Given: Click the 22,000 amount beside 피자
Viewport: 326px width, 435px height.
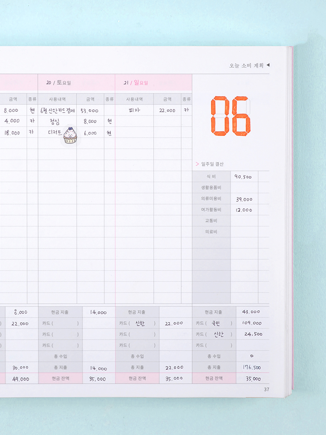Looking at the screenshot, I should click(167, 110).
